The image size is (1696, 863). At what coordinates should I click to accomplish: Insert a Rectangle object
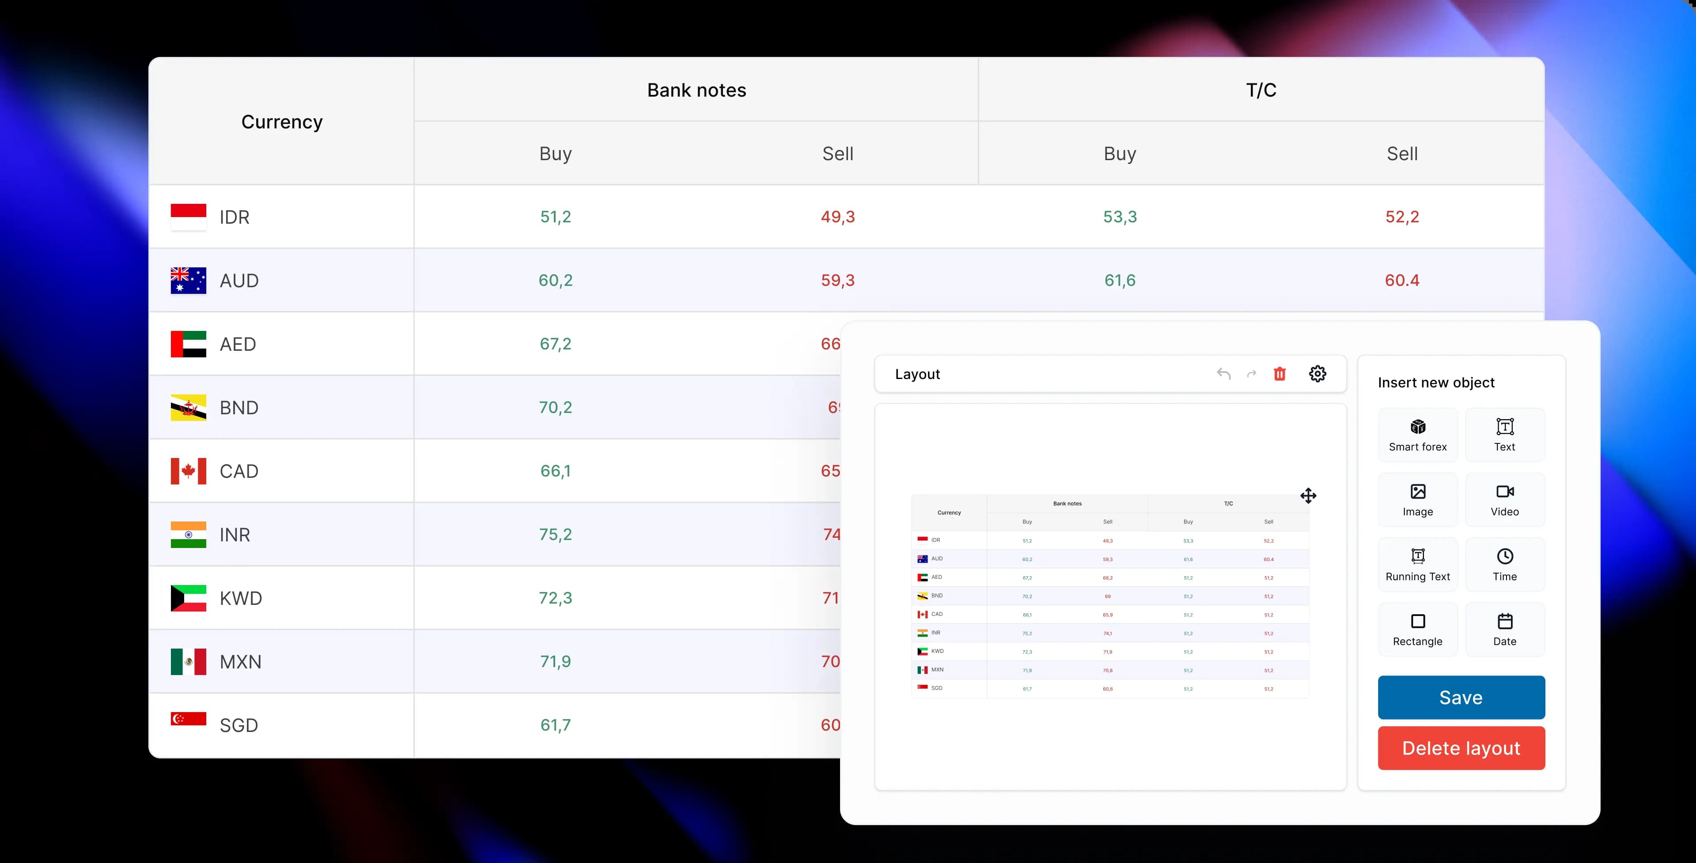coord(1417,630)
